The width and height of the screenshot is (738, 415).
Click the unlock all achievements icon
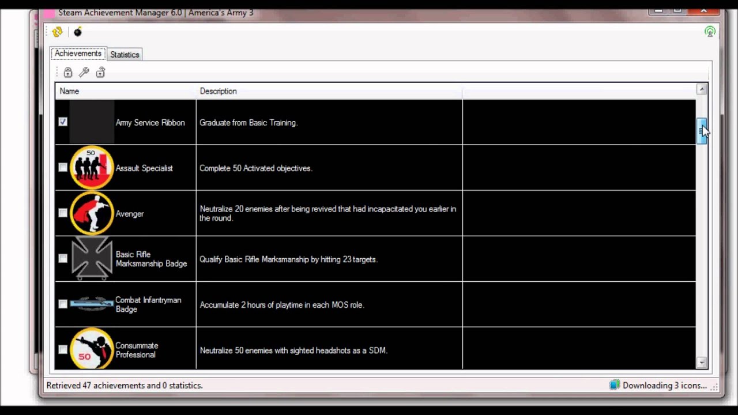[x=100, y=72]
